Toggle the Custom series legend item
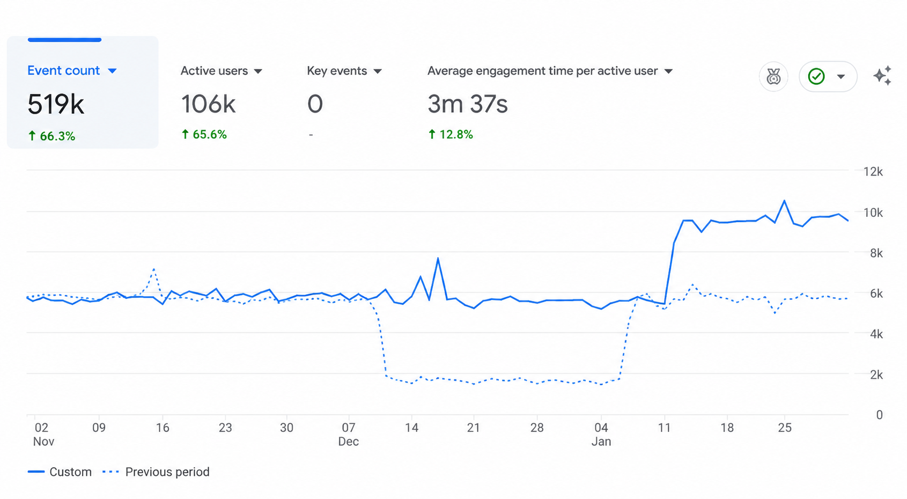The width and height of the screenshot is (907, 499). click(60, 472)
